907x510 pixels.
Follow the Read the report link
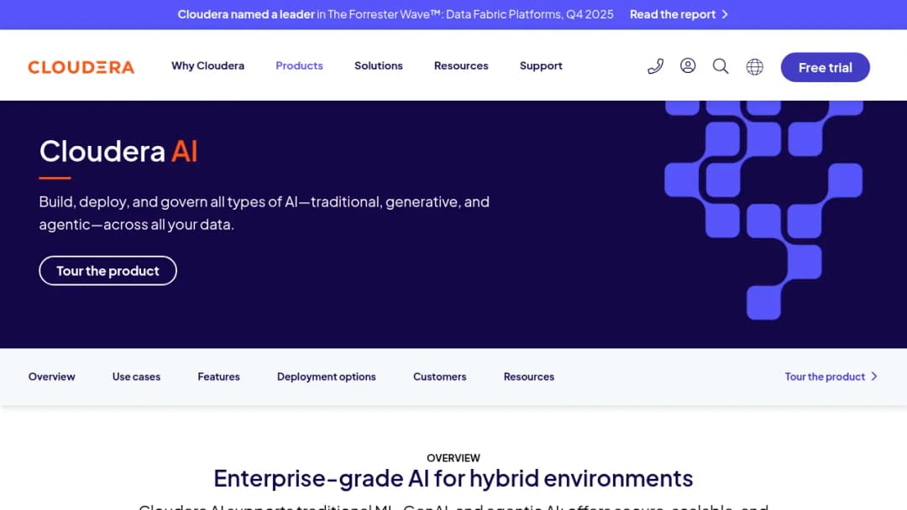pyautogui.click(x=672, y=14)
